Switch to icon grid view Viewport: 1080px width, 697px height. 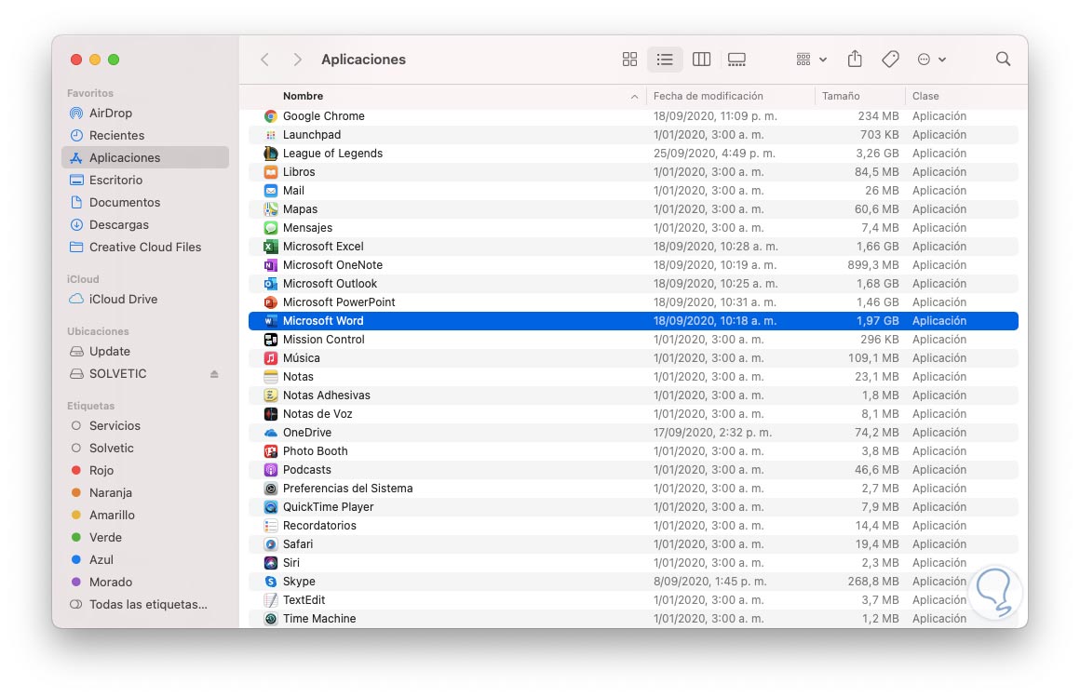point(629,60)
